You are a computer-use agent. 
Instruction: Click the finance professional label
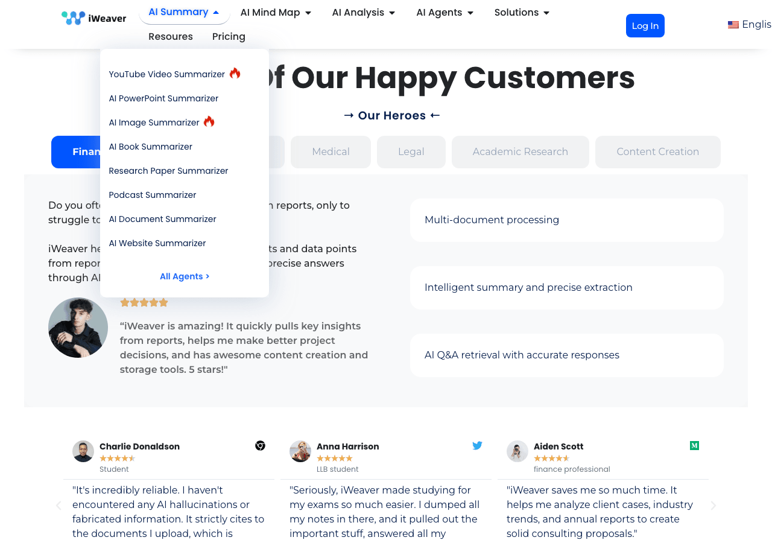point(572,469)
